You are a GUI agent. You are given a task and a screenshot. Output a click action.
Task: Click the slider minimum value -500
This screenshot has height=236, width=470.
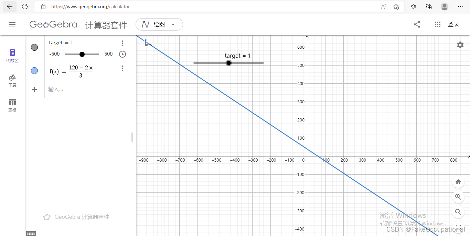pyautogui.click(x=54, y=54)
